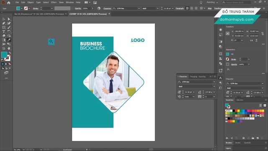Viewport: 268px width, 151px height.
Task: Switch to COVER document tab
Action: click(88, 14)
